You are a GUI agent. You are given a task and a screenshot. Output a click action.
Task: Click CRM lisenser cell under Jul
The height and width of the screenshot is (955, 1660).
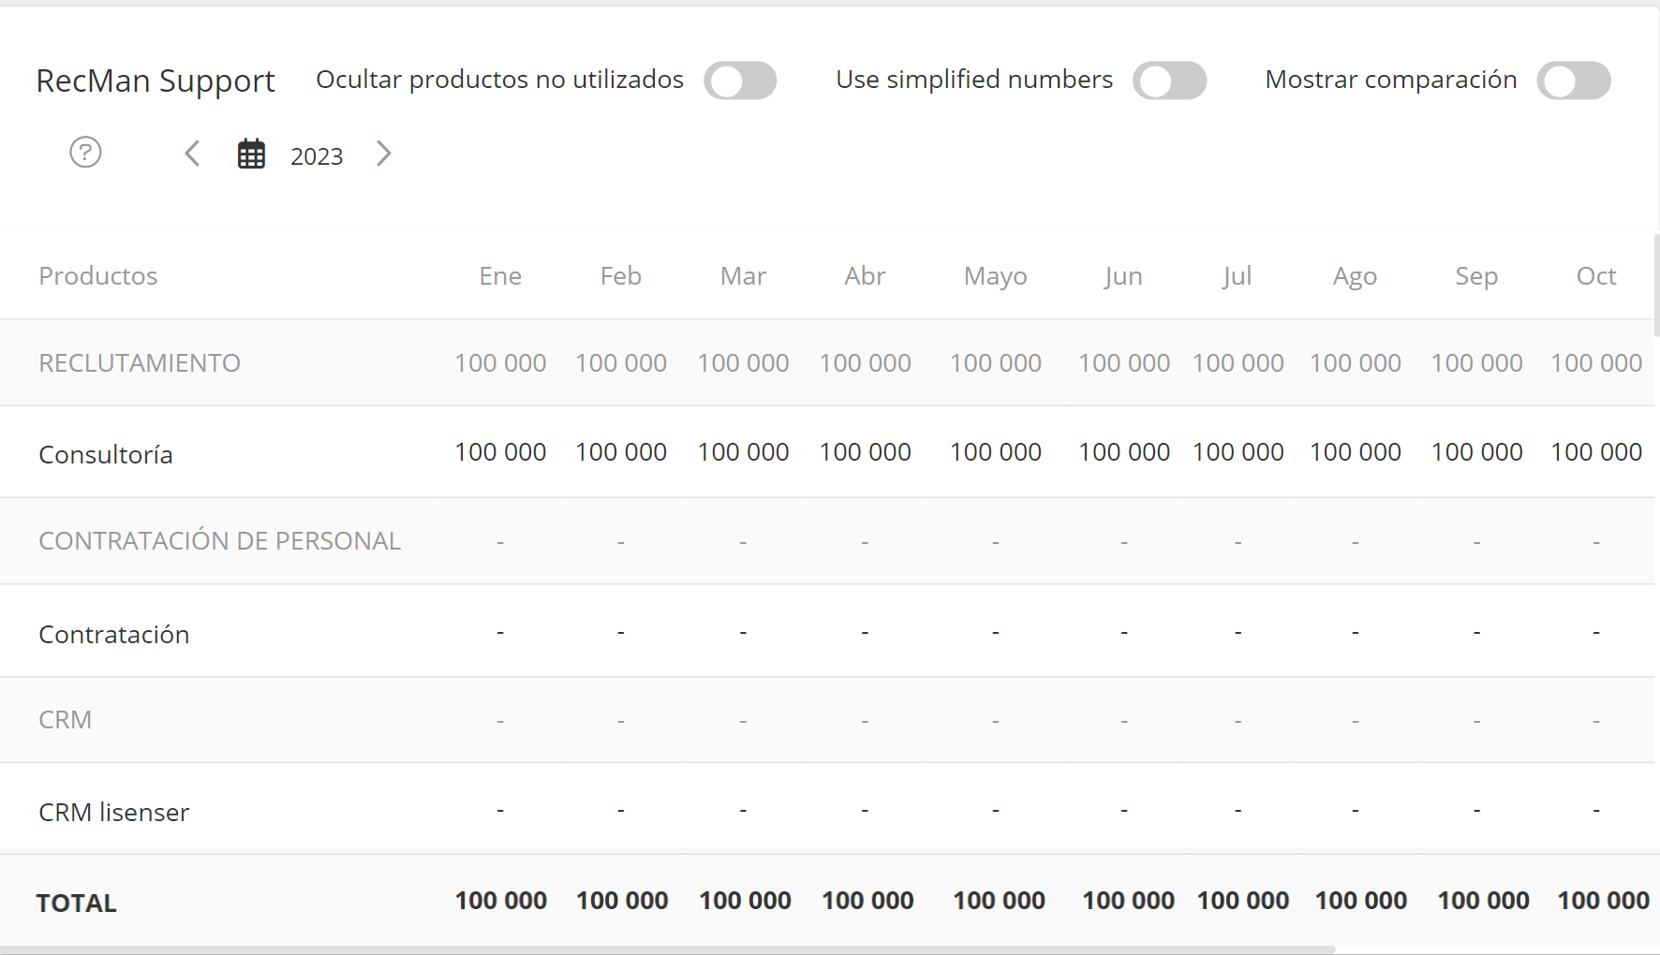pos(1238,811)
